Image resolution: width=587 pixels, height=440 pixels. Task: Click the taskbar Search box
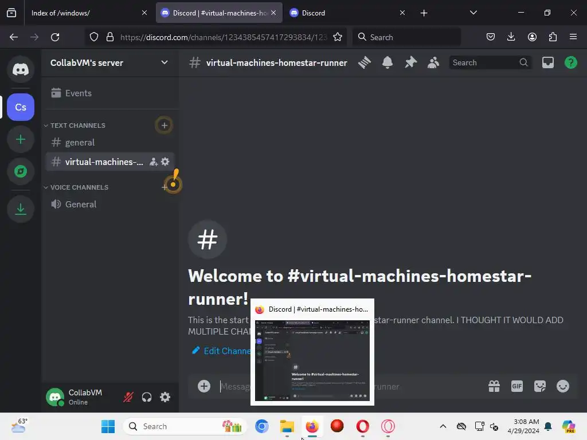point(185,426)
